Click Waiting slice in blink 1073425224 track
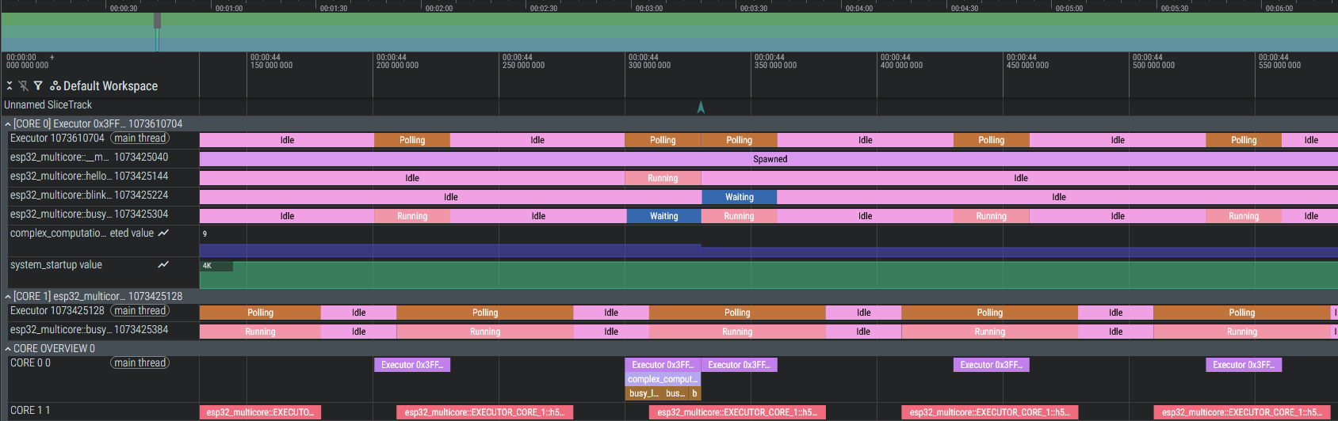This screenshot has height=421, width=1338. click(740, 197)
